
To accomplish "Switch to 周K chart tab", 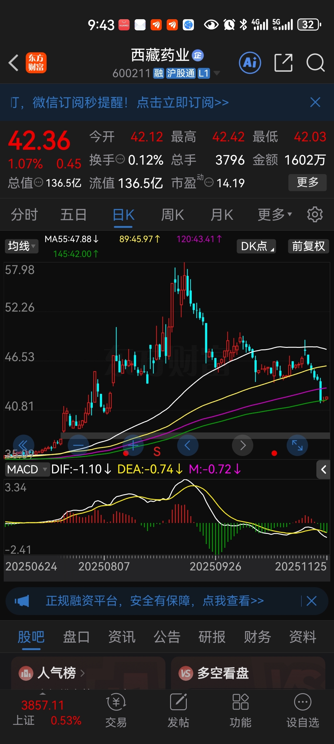I will point(172,215).
